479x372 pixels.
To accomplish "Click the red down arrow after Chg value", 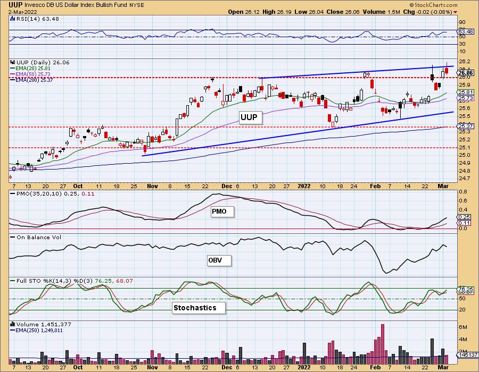I will click(456, 12).
